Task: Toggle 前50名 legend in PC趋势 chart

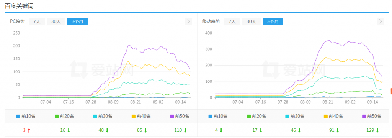Action: click(x=180, y=116)
